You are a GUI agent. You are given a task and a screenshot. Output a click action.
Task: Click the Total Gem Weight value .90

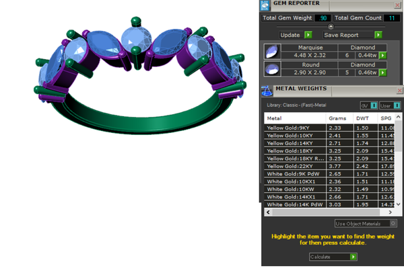(323, 18)
